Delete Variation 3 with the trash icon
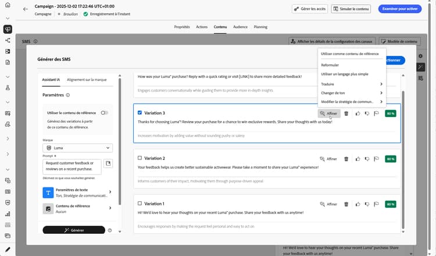 [x=346, y=113]
